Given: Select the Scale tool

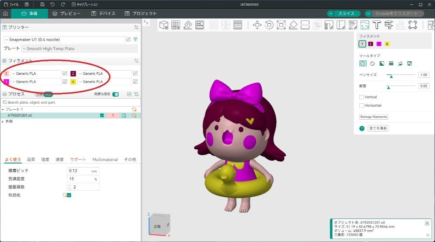Looking at the screenshot, I should (281, 25).
